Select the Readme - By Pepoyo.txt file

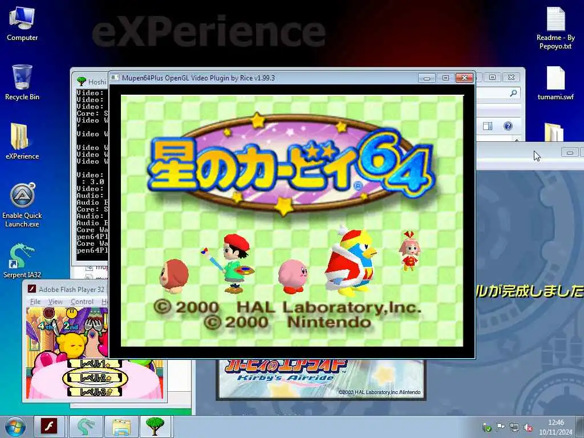pos(555,29)
